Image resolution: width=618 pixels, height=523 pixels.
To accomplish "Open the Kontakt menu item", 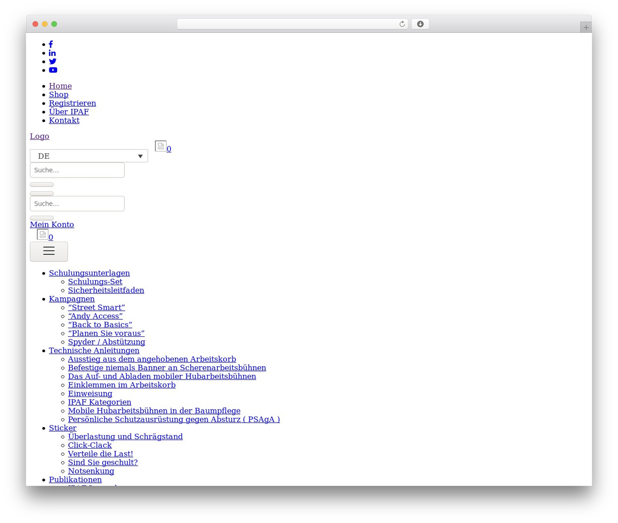I will [x=64, y=121].
